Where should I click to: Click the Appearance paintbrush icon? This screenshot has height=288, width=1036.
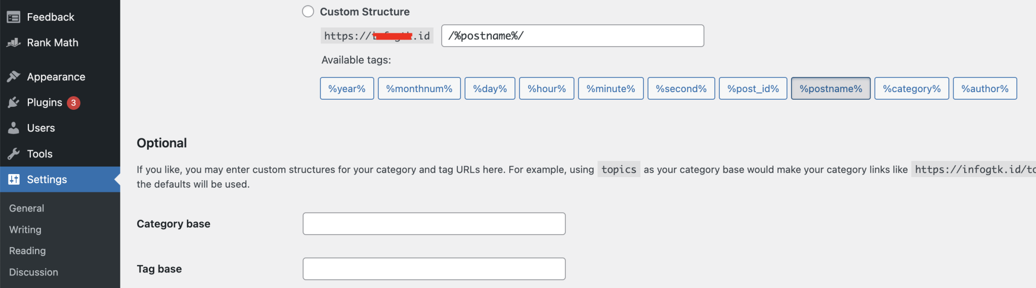(x=14, y=77)
